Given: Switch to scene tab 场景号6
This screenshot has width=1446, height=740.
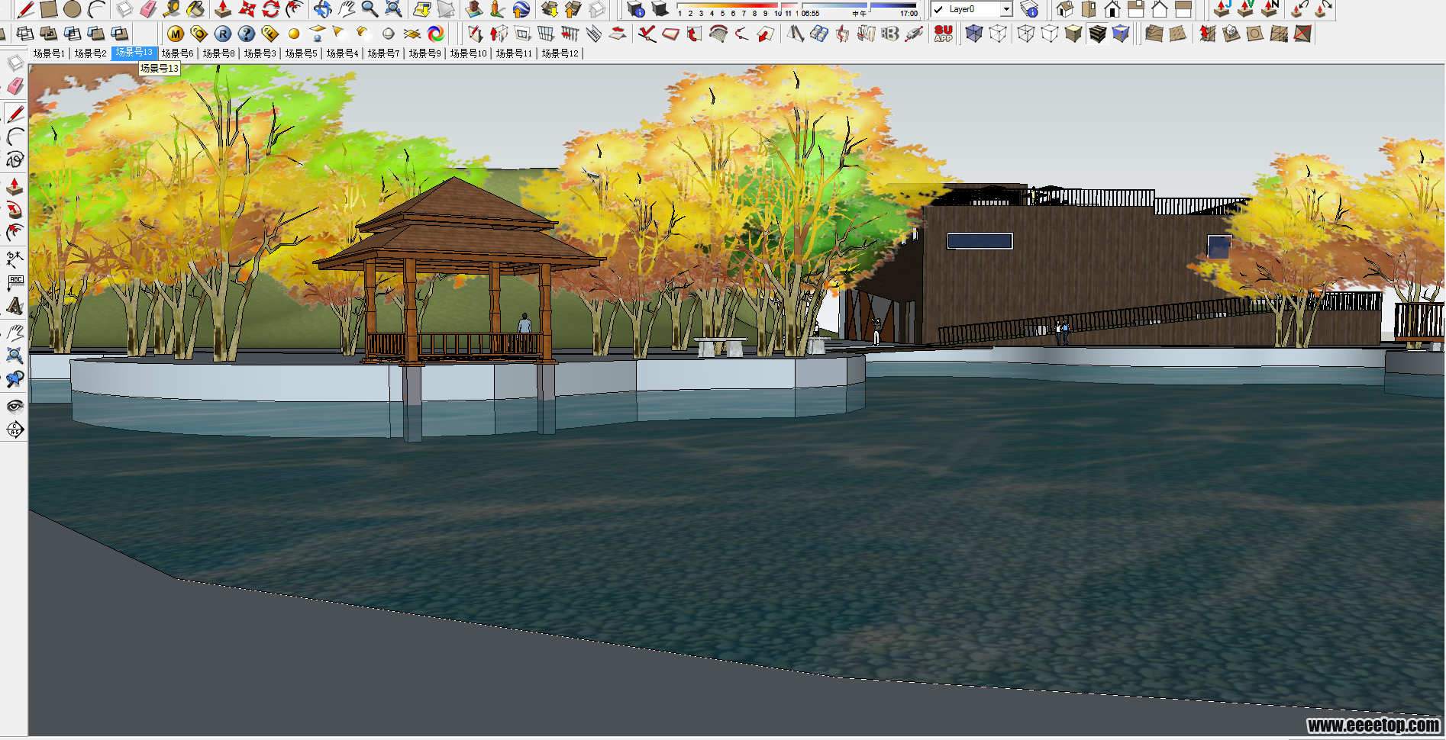Looking at the screenshot, I should 177,53.
